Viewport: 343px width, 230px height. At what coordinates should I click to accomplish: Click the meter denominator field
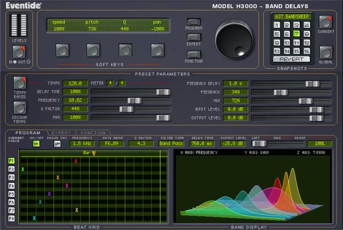pyautogui.click(x=122, y=83)
